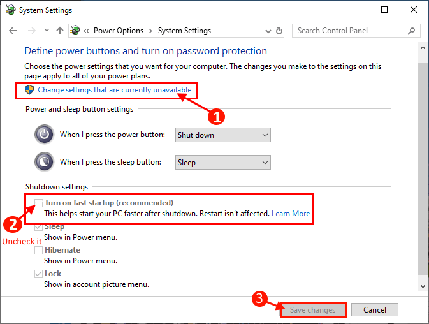Click the Cancel button
The height and width of the screenshot is (324, 429).
[375, 310]
